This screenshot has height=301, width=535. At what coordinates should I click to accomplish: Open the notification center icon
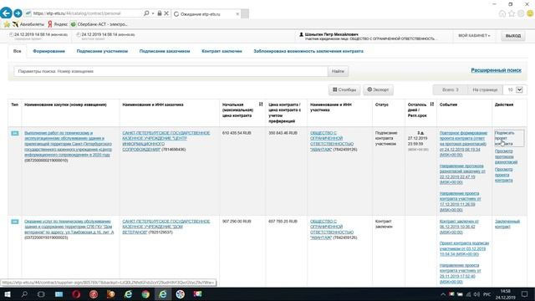click(x=525, y=294)
